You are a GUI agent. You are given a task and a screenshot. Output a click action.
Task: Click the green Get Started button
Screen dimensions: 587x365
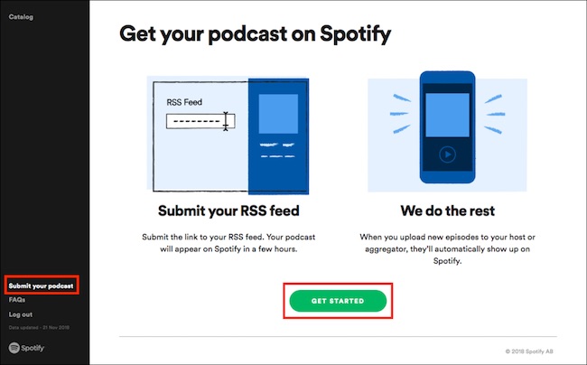338,300
